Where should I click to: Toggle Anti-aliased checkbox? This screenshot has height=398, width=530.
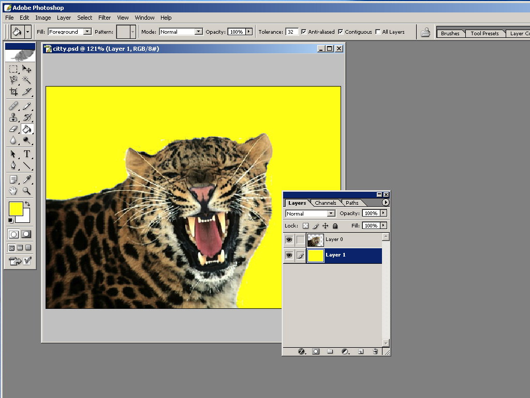pyautogui.click(x=304, y=32)
